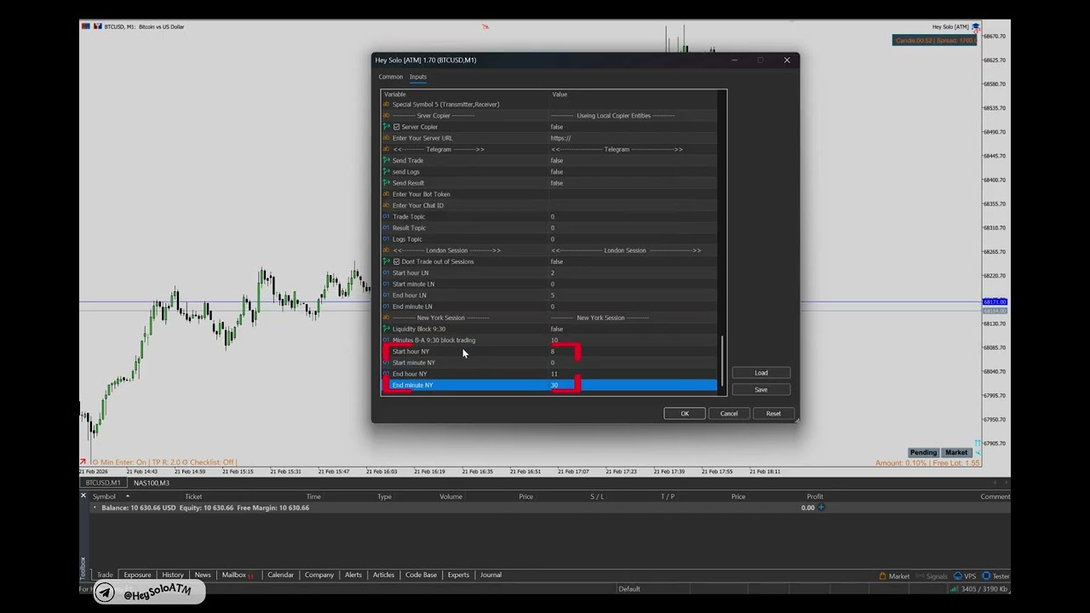Switch to the Inputs tab
Viewport: 1090px width, 613px height.
(418, 77)
